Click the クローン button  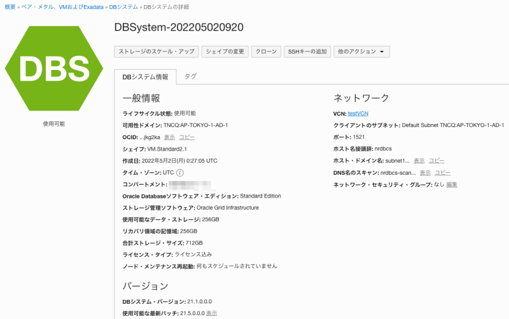266,51
